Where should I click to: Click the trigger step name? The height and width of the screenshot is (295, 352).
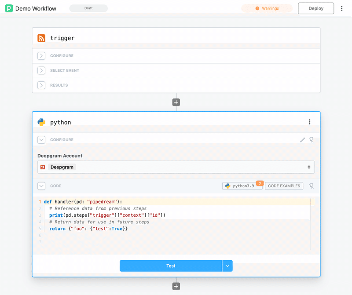click(x=62, y=38)
